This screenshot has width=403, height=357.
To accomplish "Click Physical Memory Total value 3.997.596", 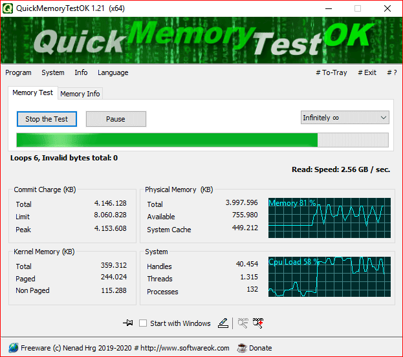I will 241,202.
